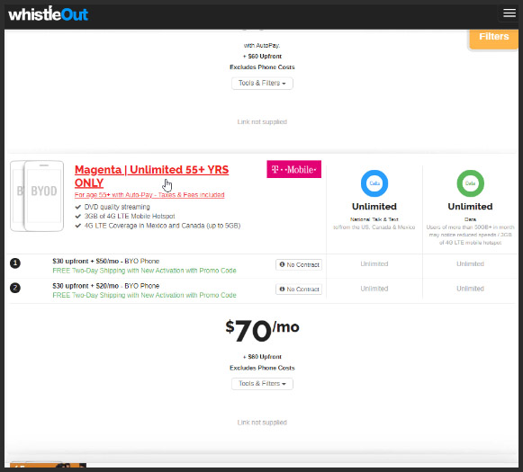
Task: Select the $30 upfront + $50/mo line
Action: click(x=105, y=261)
